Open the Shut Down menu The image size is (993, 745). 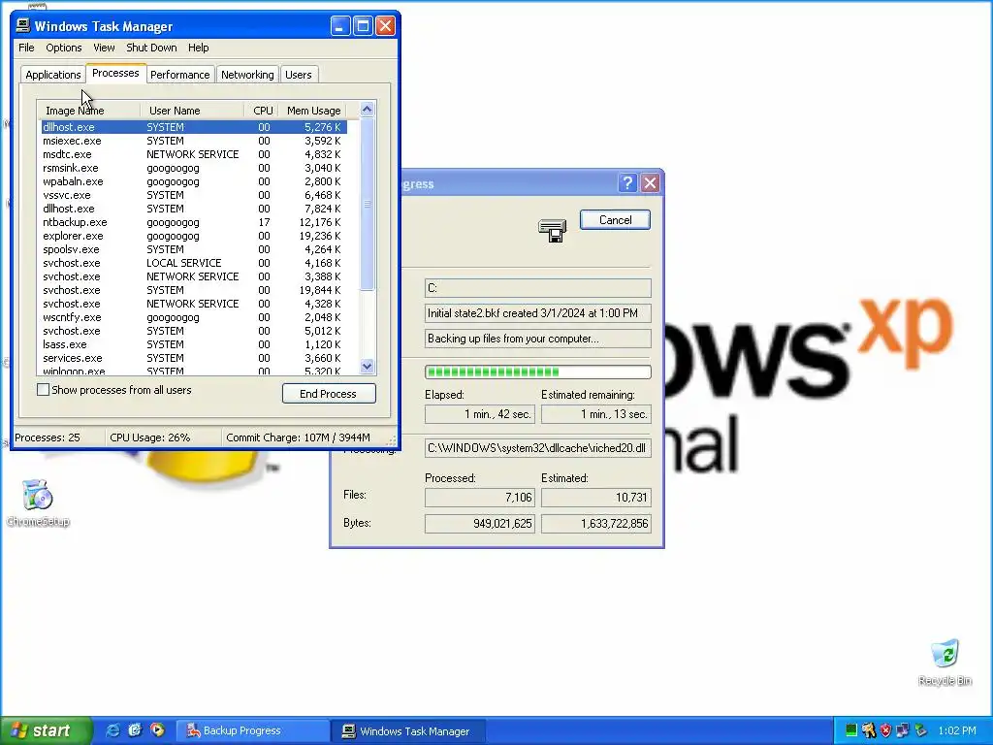click(151, 48)
